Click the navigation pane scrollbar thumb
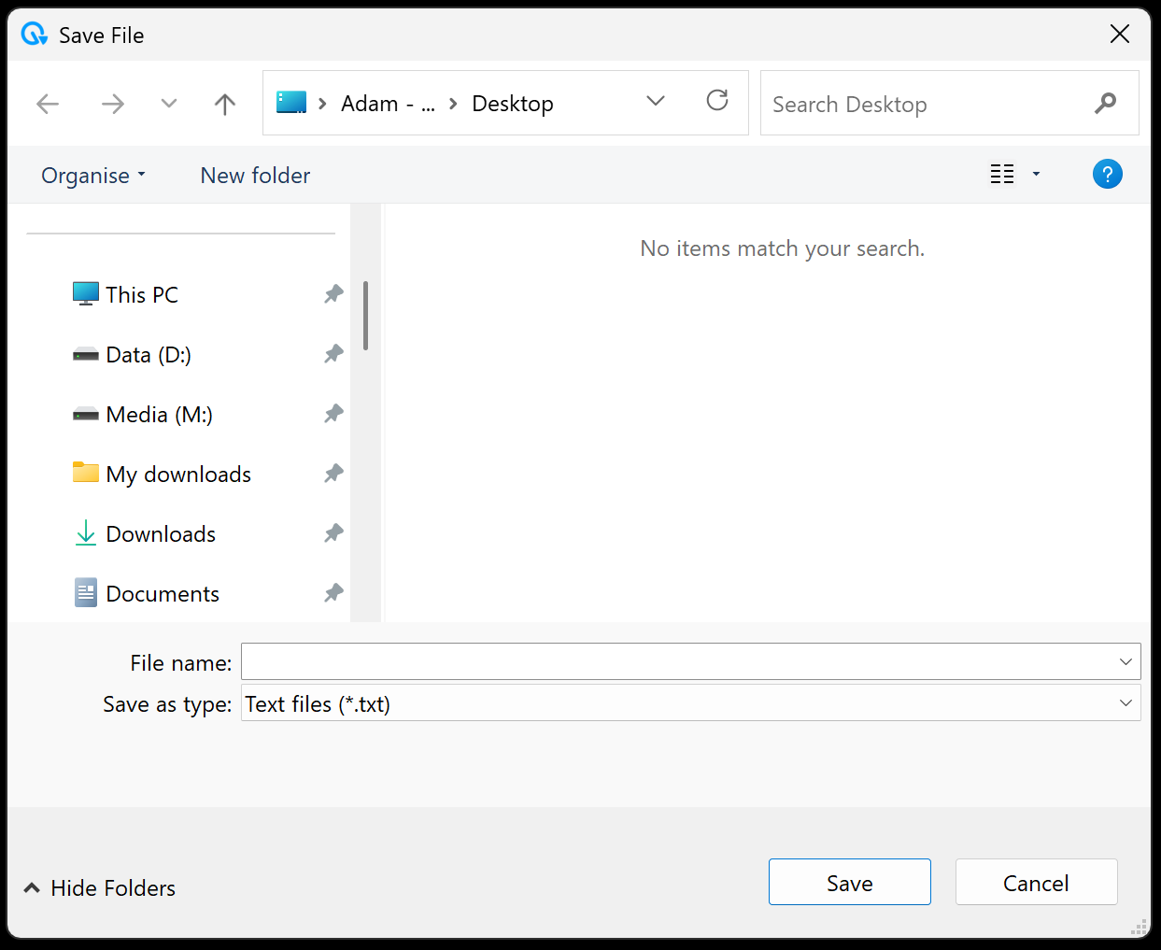The width and height of the screenshot is (1161, 950). (x=365, y=316)
